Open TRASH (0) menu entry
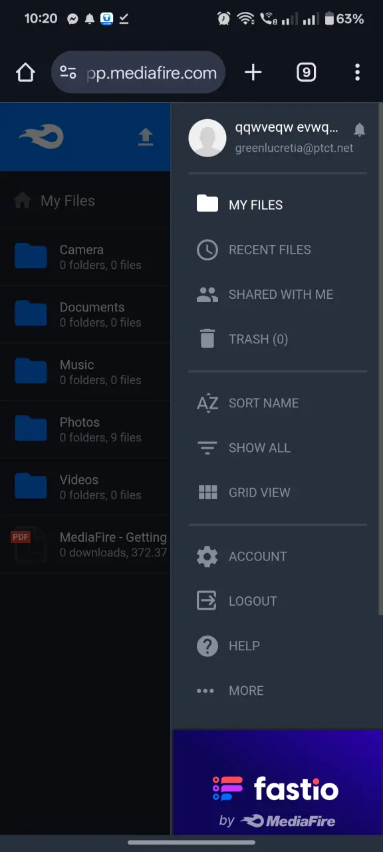 (277, 339)
